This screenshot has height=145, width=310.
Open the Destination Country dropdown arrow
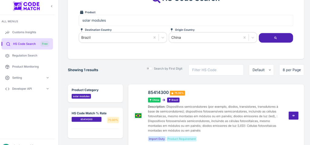tap(163, 38)
